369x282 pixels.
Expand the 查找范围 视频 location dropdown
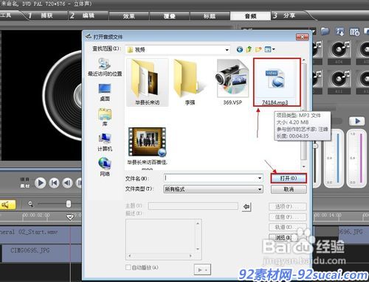pyautogui.click(x=227, y=50)
